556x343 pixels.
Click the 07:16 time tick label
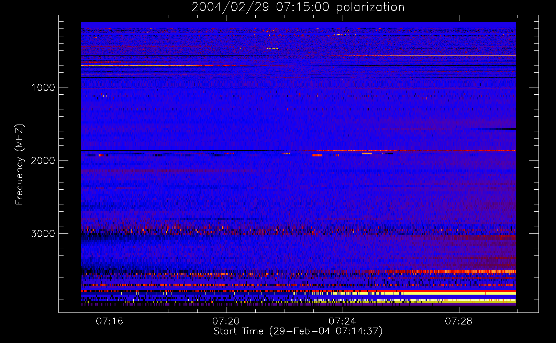tap(110, 321)
